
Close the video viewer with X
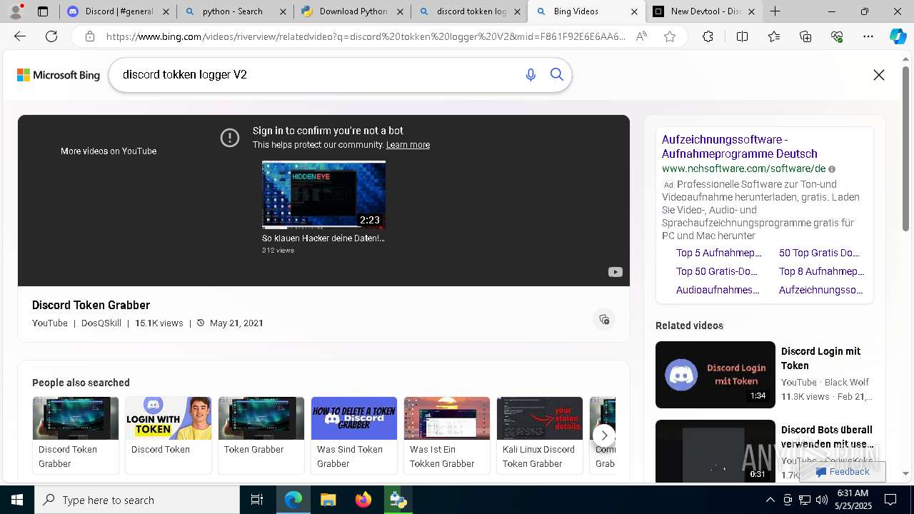click(879, 75)
